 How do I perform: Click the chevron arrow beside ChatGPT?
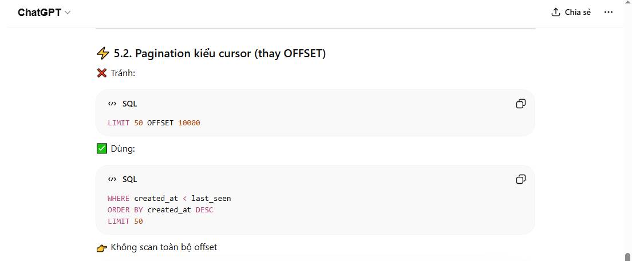coord(68,13)
